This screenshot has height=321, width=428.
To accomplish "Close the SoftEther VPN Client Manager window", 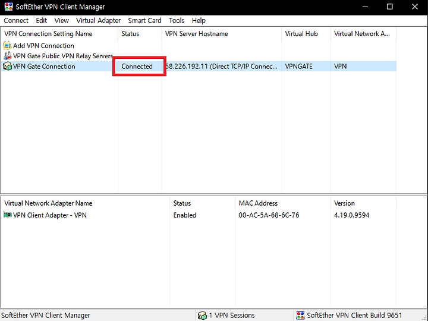I will (415, 7).
